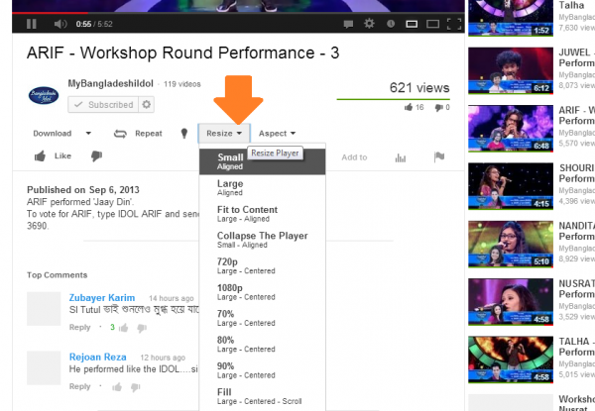
Task: Open MyBangladeshiIdol channel logo
Action: (44, 95)
